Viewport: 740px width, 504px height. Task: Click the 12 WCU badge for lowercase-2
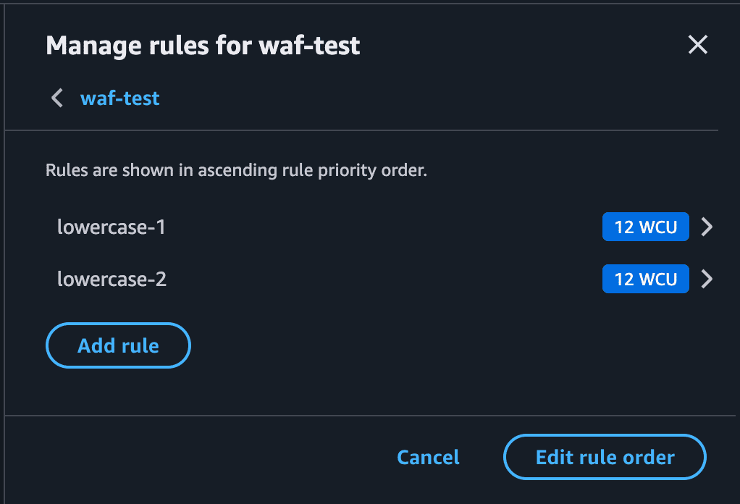point(645,279)
